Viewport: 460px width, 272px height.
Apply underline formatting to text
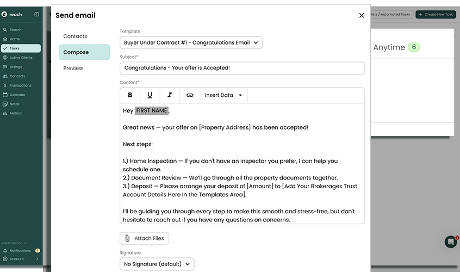pos(150,95)
